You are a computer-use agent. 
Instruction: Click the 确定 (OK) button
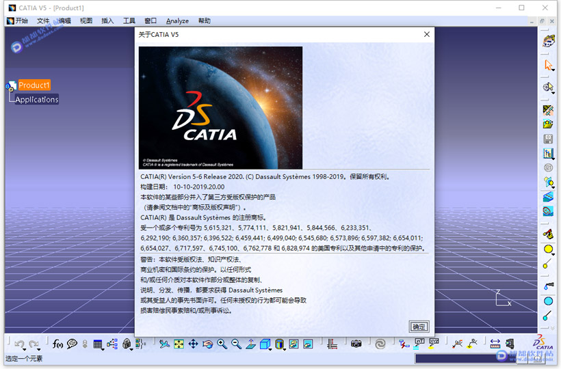tap(419, 327)
